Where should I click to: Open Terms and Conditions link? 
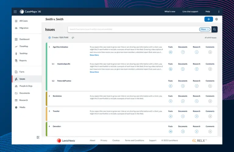coord(135,140)
